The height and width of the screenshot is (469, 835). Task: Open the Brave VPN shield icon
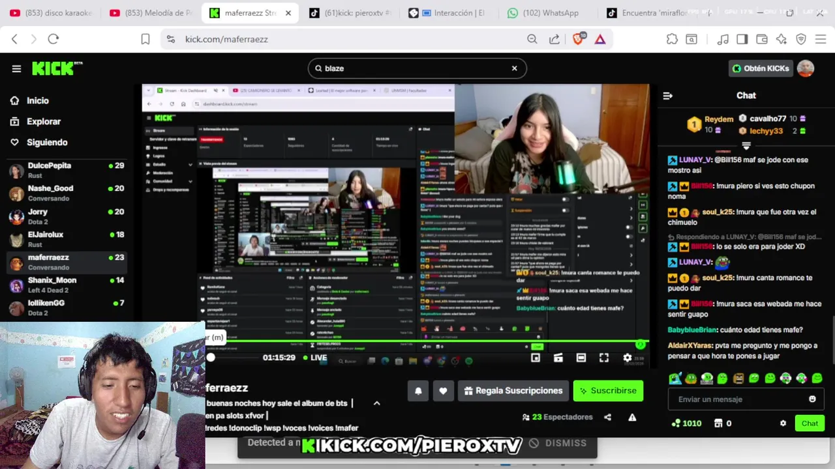(x=801, y=39)
